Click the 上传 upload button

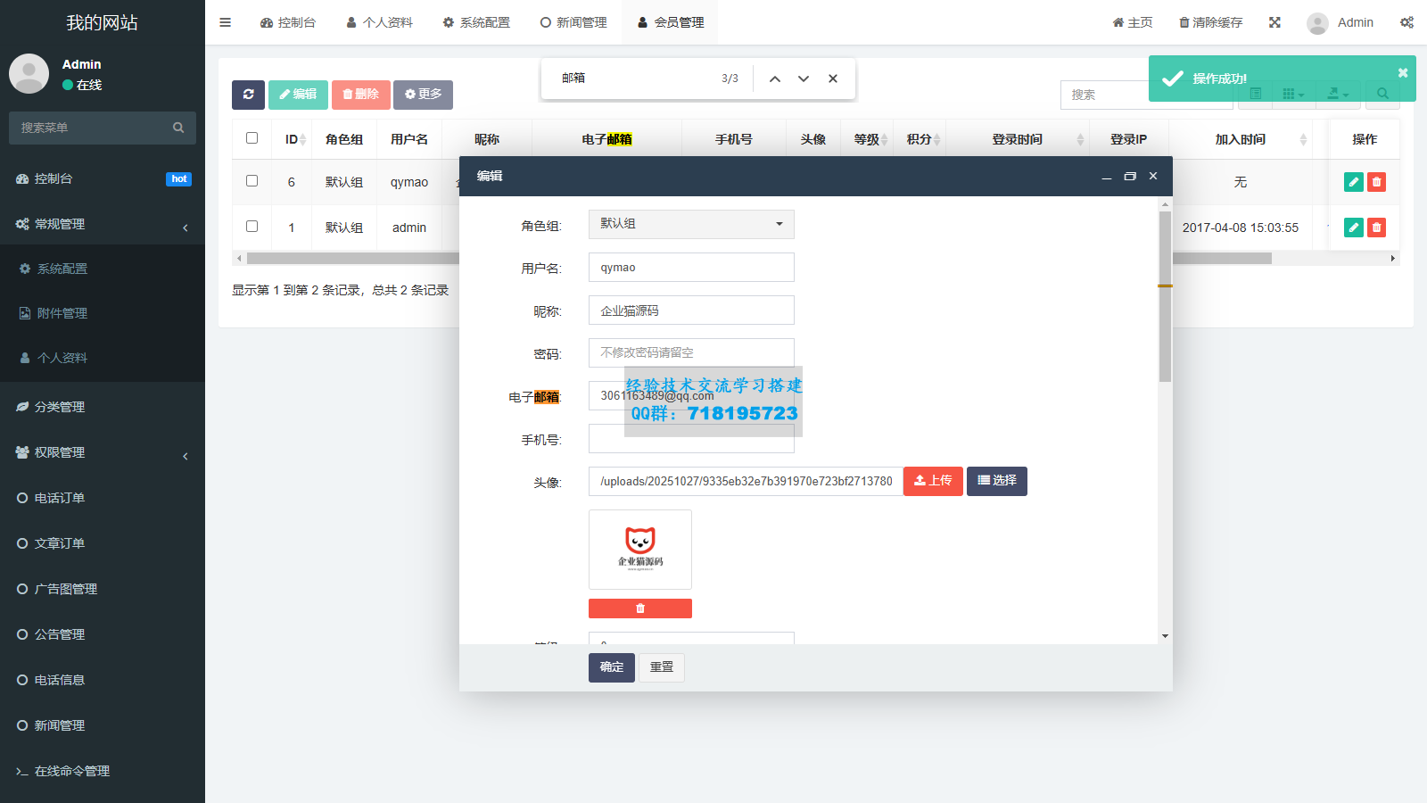932,481
